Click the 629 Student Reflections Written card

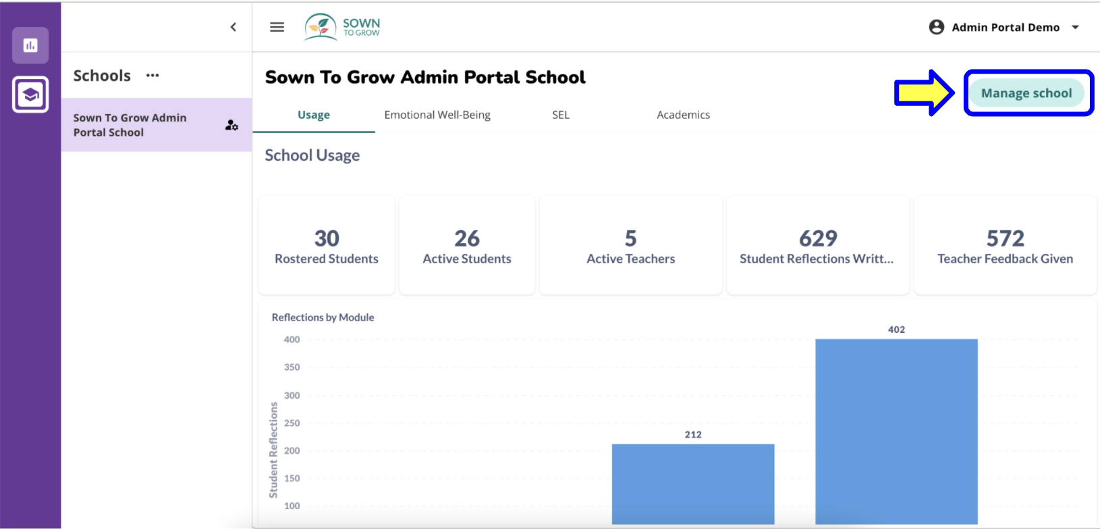tap(817, 246)
